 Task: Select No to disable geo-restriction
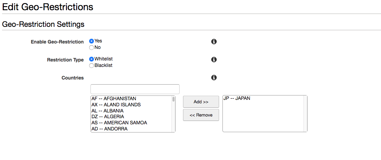click(92, 48)
